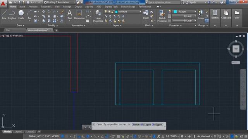Viewport: 248px width, 139px height.
Task: Click the Scale tool icon
Action: click(49, 21)
